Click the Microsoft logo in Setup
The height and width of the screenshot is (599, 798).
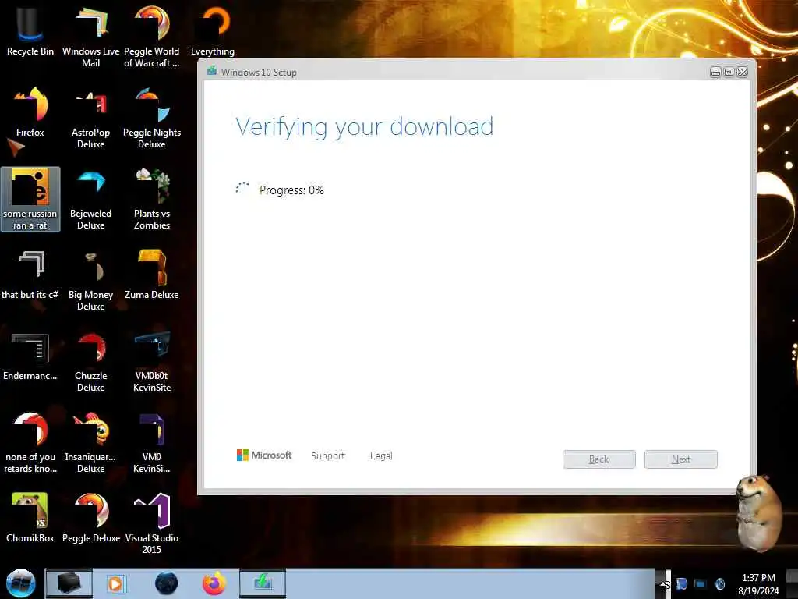pos(264,455)
